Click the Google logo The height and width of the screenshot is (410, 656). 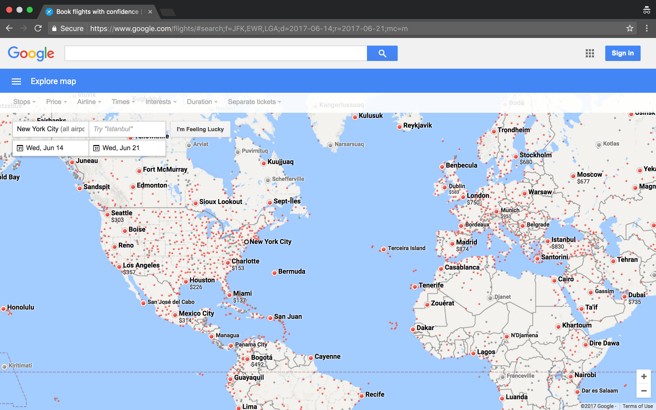[x=31, y=53]
